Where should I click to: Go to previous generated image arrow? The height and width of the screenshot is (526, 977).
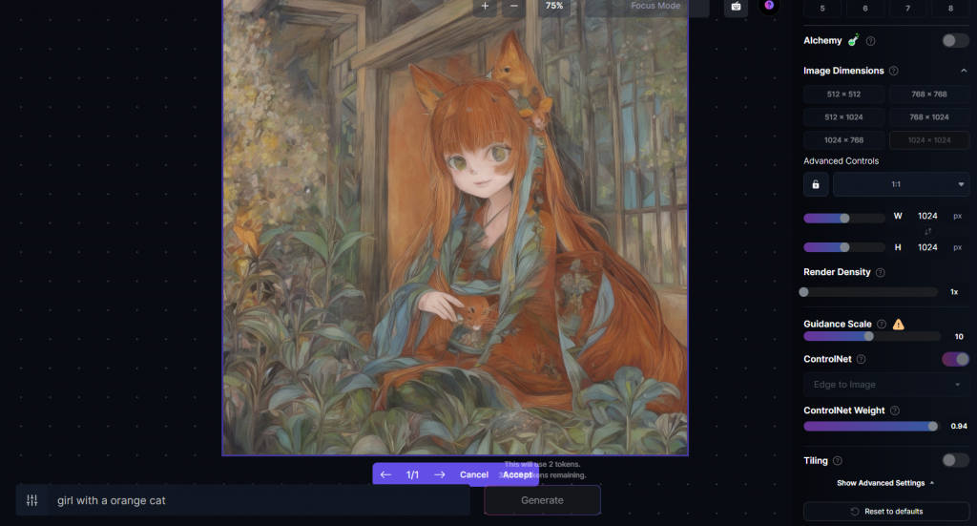tap(385, 474)
